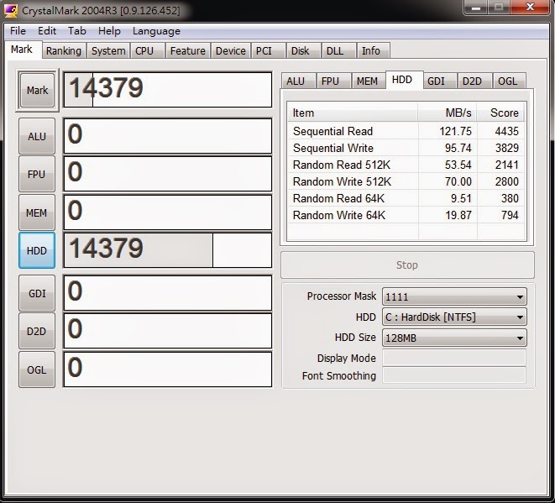Start the D2D benchmark button
This screenshot has height=503, width=555.
37,332
